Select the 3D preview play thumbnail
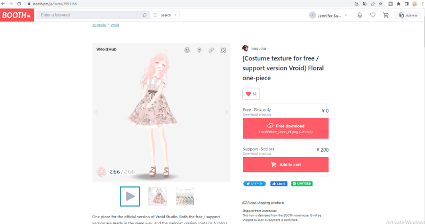Viewport: 425px width, 224px height. (x=130, y=196)
